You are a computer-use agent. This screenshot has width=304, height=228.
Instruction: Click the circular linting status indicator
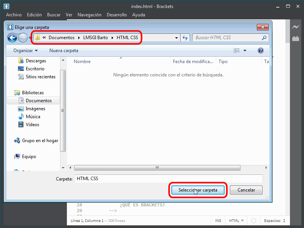click(253, 221)
